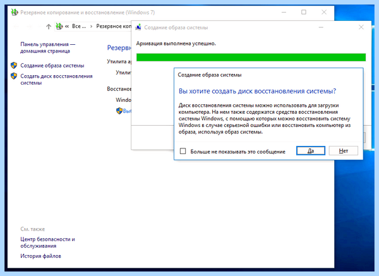Click the backup icon in address bar
This screenshot has width=379, height=276.
coord(59,26)
